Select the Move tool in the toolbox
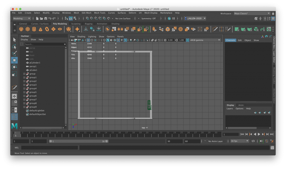The height and width of the screenshot is (169, 286). 14,60
